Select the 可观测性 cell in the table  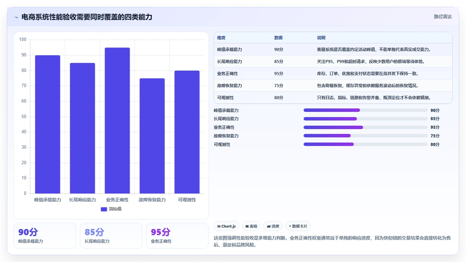(225, 97)
